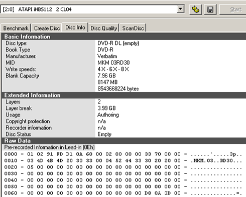This screenshot has width=246, height=197.
Task: Select the value DVD-R DL [empty]
Action: [x=118, y=43]
